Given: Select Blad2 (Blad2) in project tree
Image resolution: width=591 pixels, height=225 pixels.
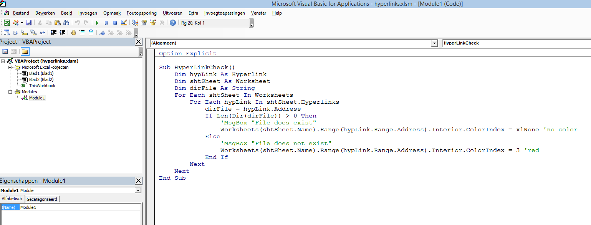Looking at the screenshot, I should 41,79.
